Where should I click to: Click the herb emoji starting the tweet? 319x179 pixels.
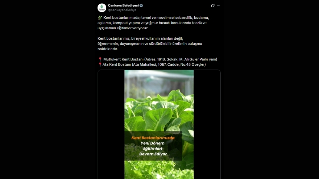[x=100, y=18]
